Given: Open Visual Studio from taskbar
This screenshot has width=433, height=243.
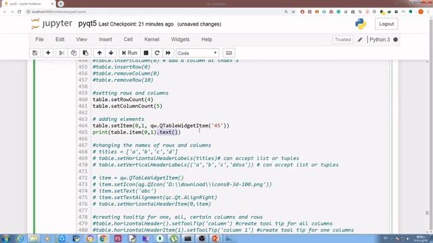Looking at the screenshot, I should click(x=145, y=238).
